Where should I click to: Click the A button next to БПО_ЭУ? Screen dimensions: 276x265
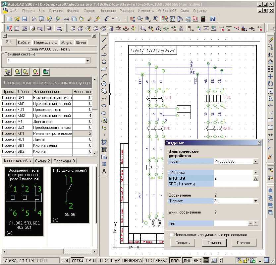(256, 178)
